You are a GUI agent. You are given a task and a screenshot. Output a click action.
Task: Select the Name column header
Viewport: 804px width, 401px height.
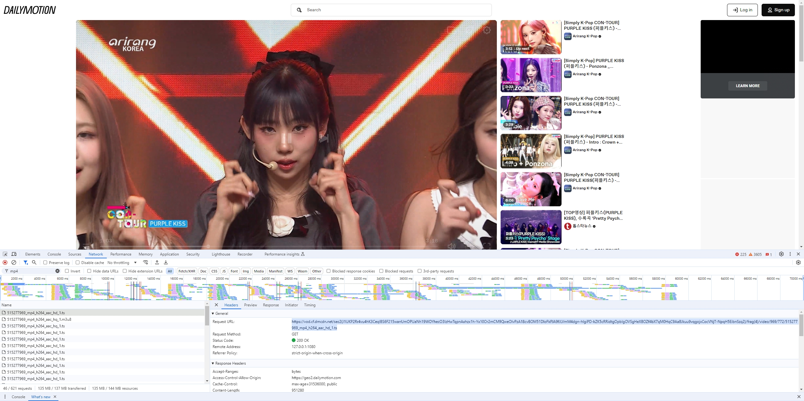coord(102,305)
